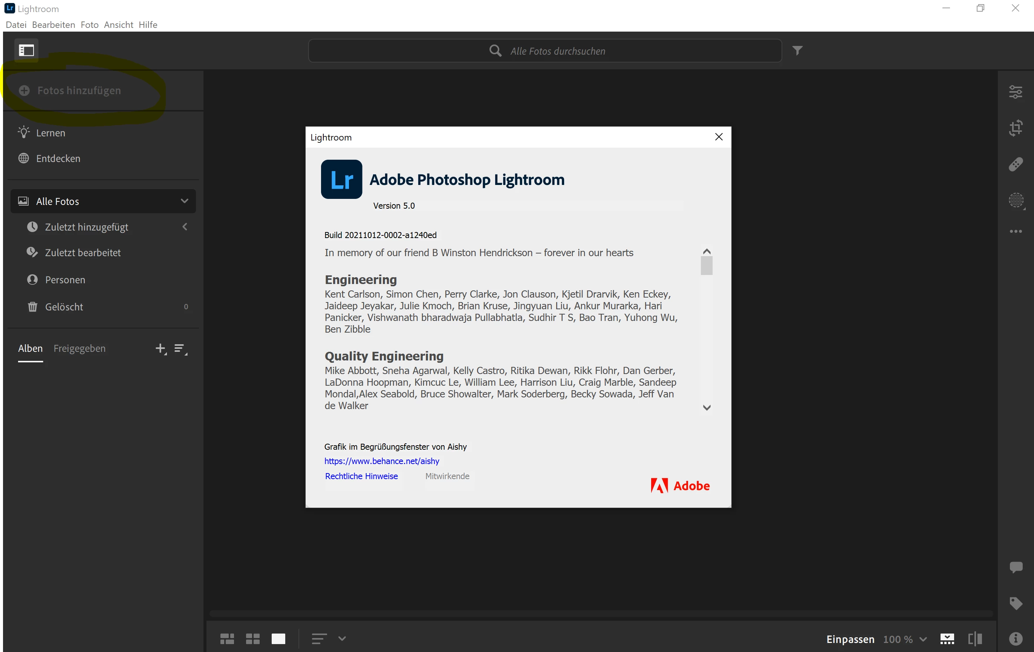This screenshot has height=652, width=1034.
Task: Open the sort order dropdown arrow
Action: coord(342,639)
